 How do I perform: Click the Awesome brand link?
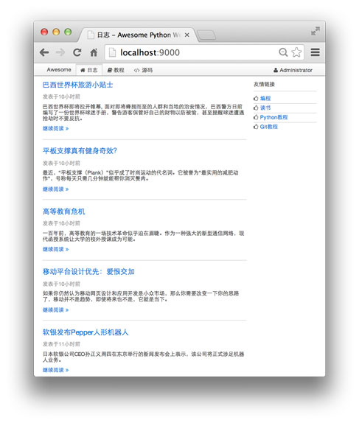pos(59,69)
